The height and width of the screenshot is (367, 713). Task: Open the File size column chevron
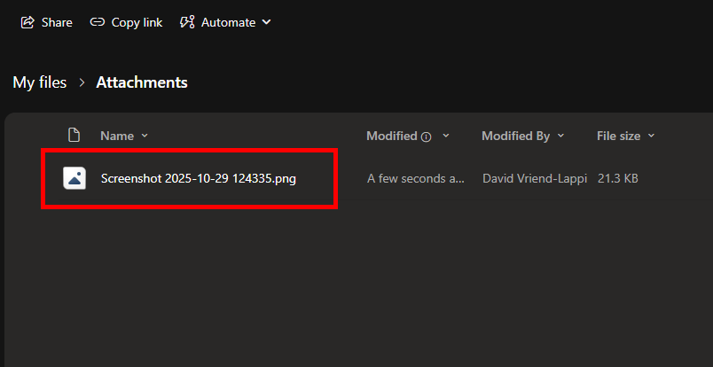click(x=652, y=136)
